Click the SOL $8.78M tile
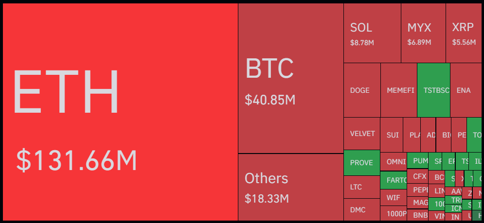This screenshot has height=223, width=484. pyautogui.click(x=372, y=33)
